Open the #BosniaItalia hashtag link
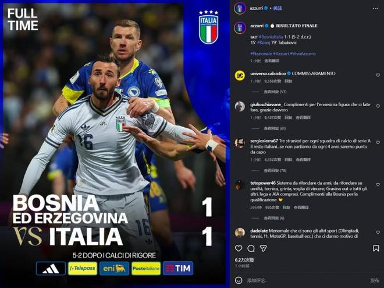 [x=271, y=37]
